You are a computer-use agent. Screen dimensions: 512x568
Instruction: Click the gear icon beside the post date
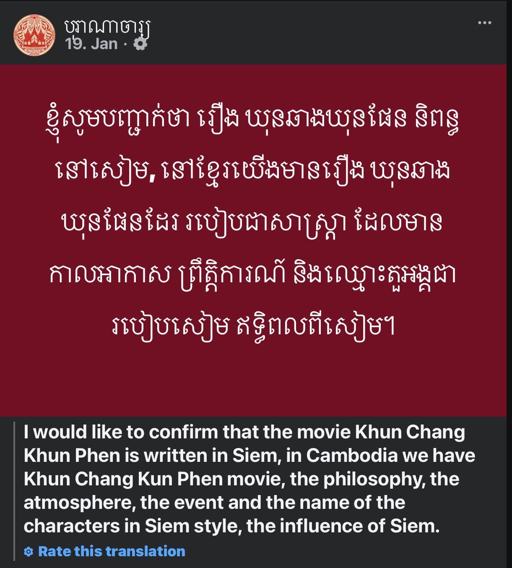click(x=140, y=44)
